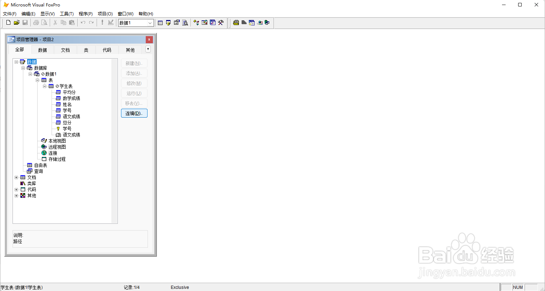Image resolution: width=545 pixels, height=291 pixels.
Task: Click the Modify Form ruler icon
Action: 111,23
